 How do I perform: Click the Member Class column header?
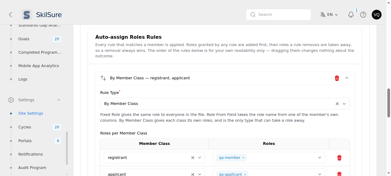point(154,144)
